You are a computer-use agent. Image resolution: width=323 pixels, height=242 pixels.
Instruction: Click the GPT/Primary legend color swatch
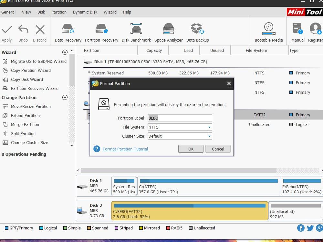coord(6,228)
